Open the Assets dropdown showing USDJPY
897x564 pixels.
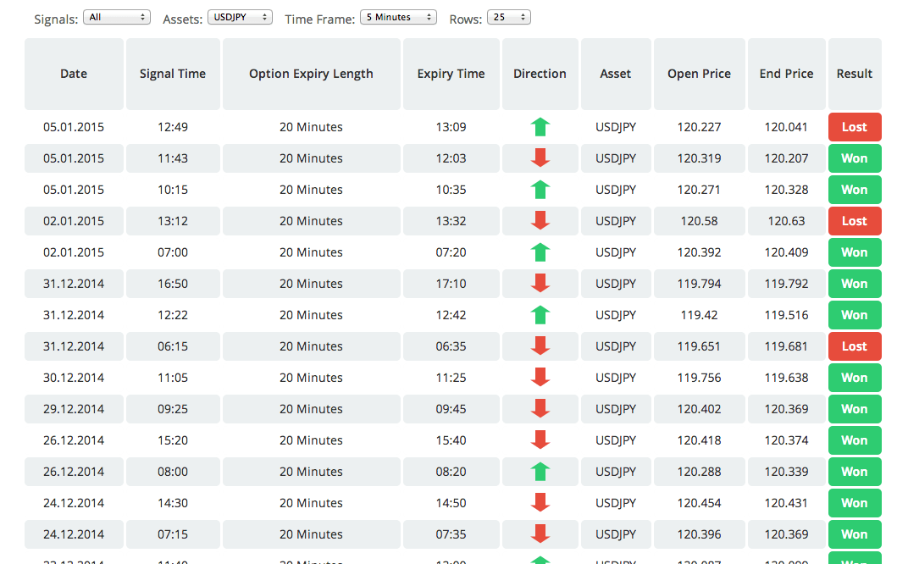(240, 17)
